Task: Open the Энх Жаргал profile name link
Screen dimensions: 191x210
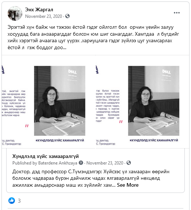Action: pos(39,9)
